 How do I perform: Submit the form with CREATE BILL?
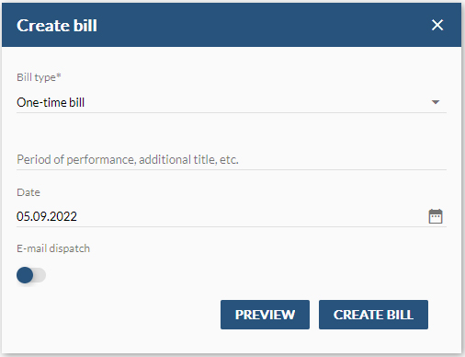[373, 315]
